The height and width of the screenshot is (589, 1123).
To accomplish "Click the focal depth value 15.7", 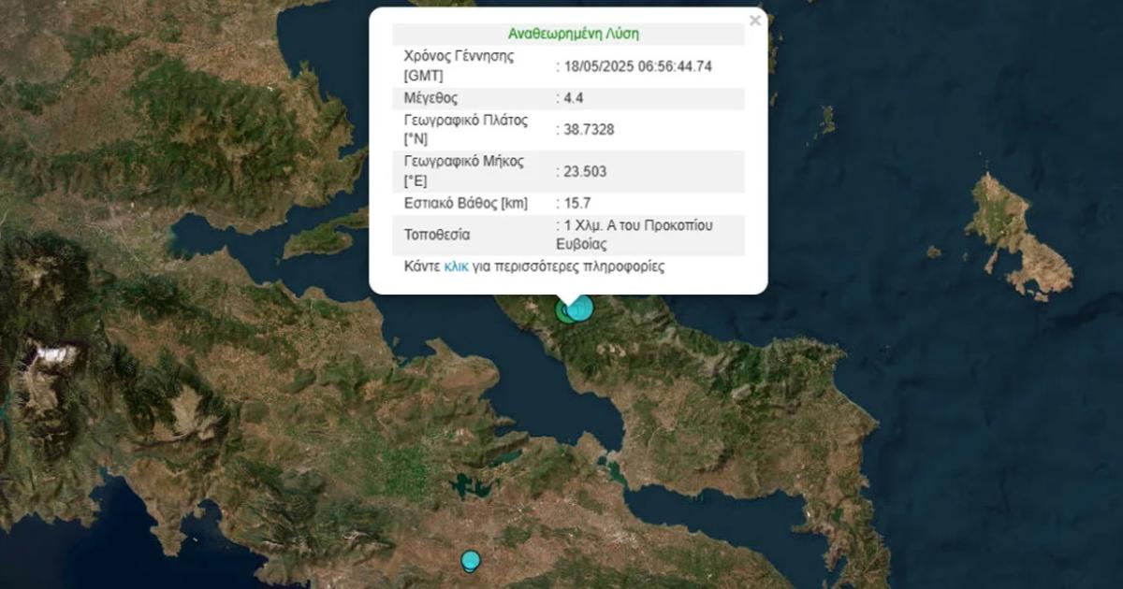I will tap(576, 203).
